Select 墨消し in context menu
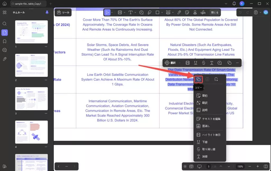The height and width of the screenshot is (171, 271). point(210,126)
